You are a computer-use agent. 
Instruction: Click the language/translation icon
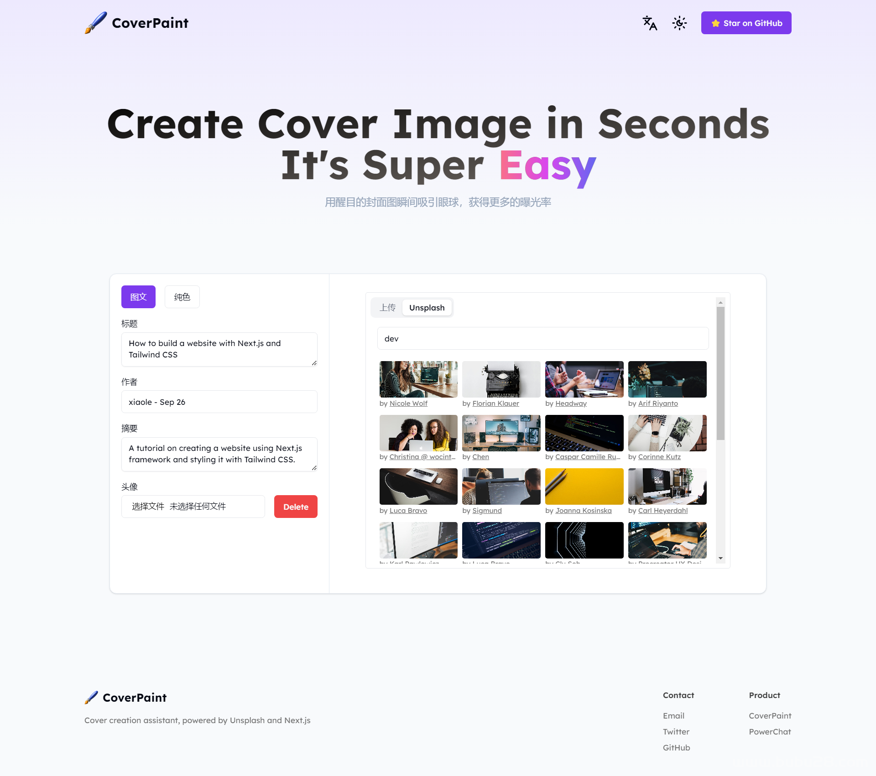pyautogui.click(x=648, y=22)
